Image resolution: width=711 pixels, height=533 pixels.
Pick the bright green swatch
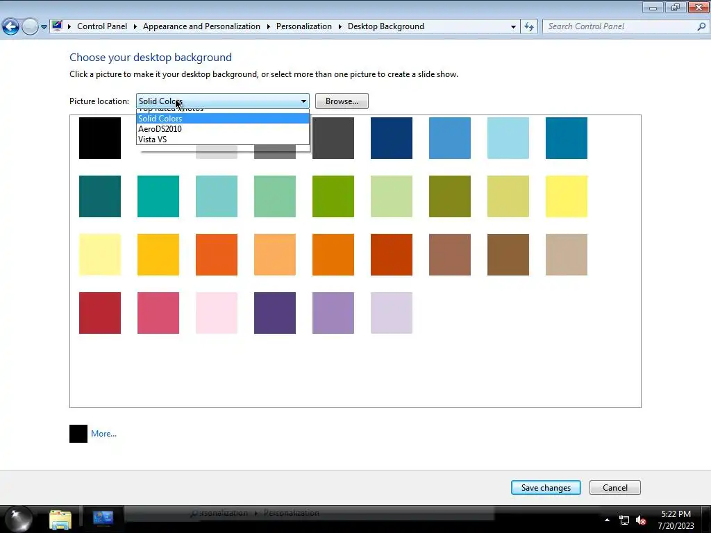tap(333, 196)
